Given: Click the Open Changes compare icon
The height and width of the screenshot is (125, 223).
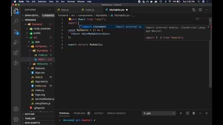Looking at the screenshot, I should point(194,10).
